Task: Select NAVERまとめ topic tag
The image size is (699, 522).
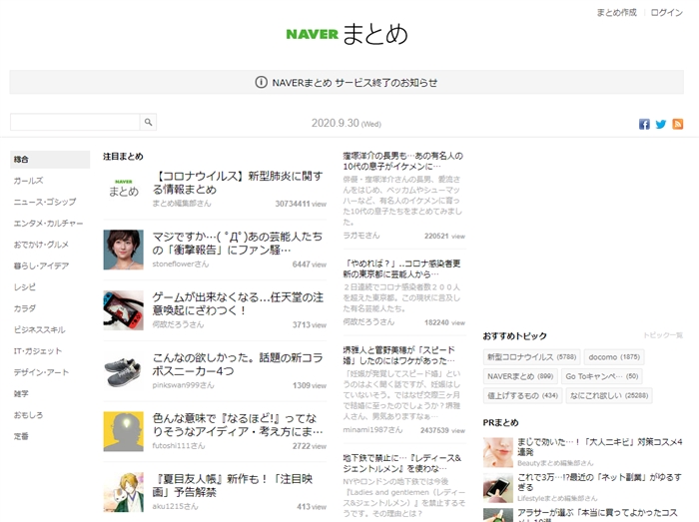Action: (520, 376)
